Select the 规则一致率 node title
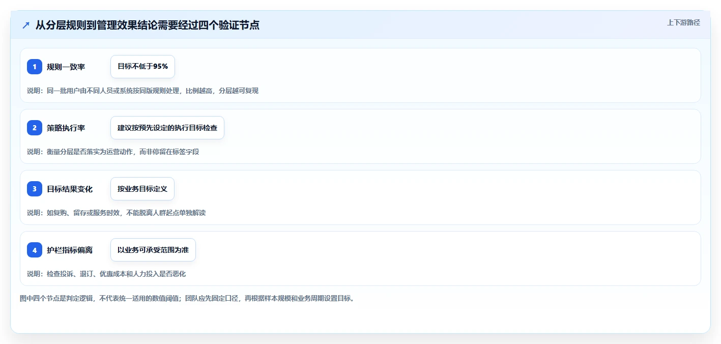Image resolution: width=721 pixels, height=344 pixels. (66, 67)
